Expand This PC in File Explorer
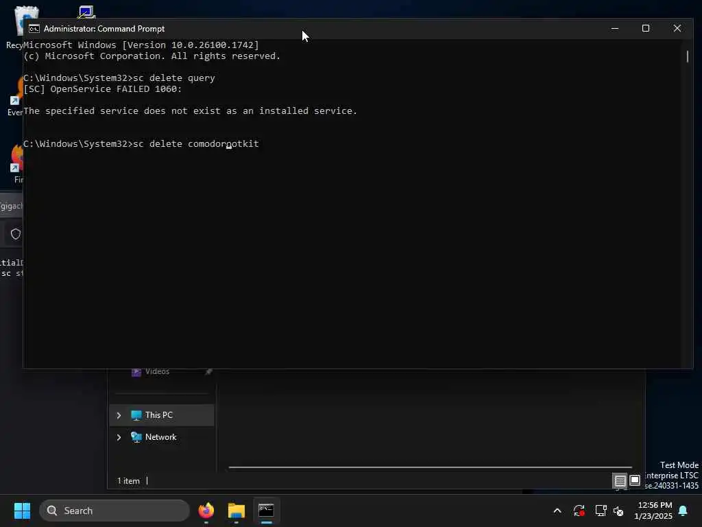Viewport: 702px width, 527px height. click(119, 415)
